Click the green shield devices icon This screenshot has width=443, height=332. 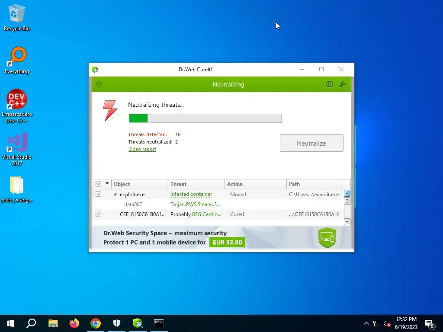pyautogui.click(x=327, y=238)
